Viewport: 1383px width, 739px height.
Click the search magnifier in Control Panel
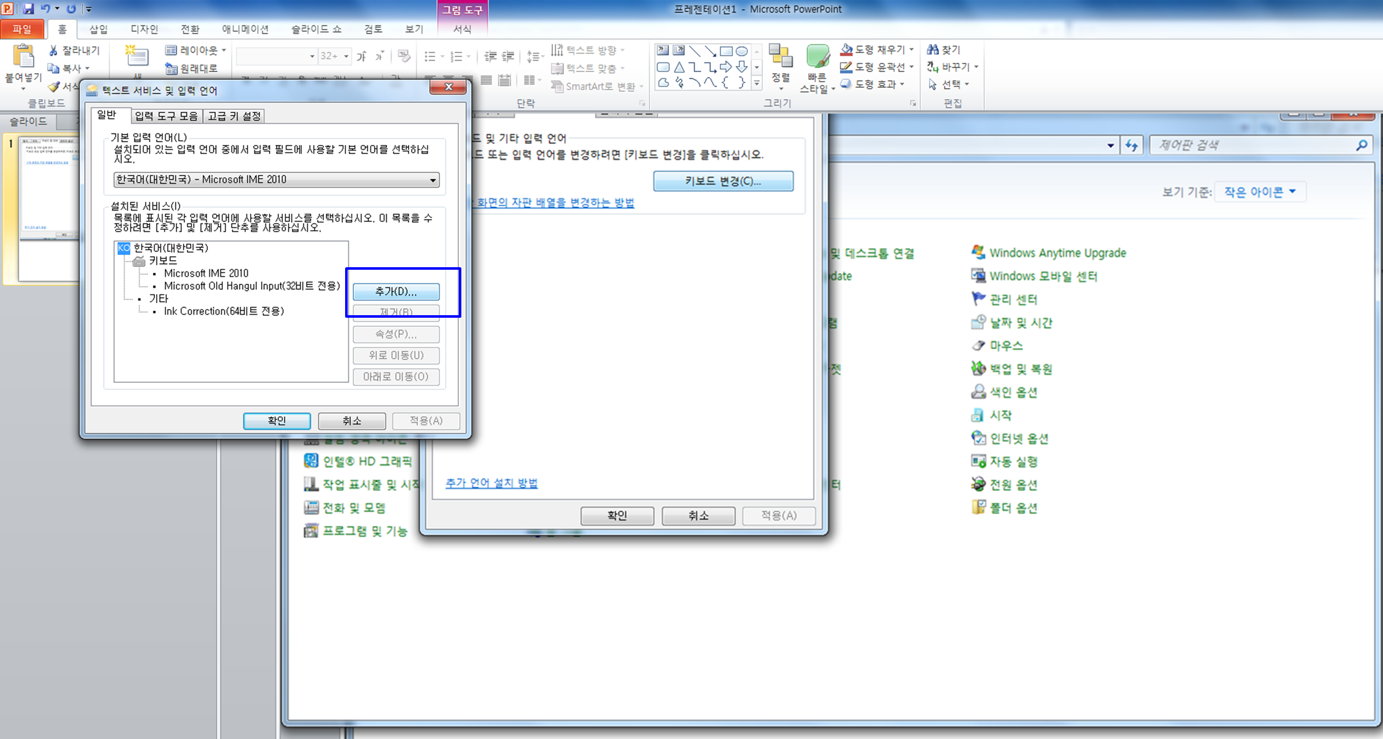tap(1361, 145)
